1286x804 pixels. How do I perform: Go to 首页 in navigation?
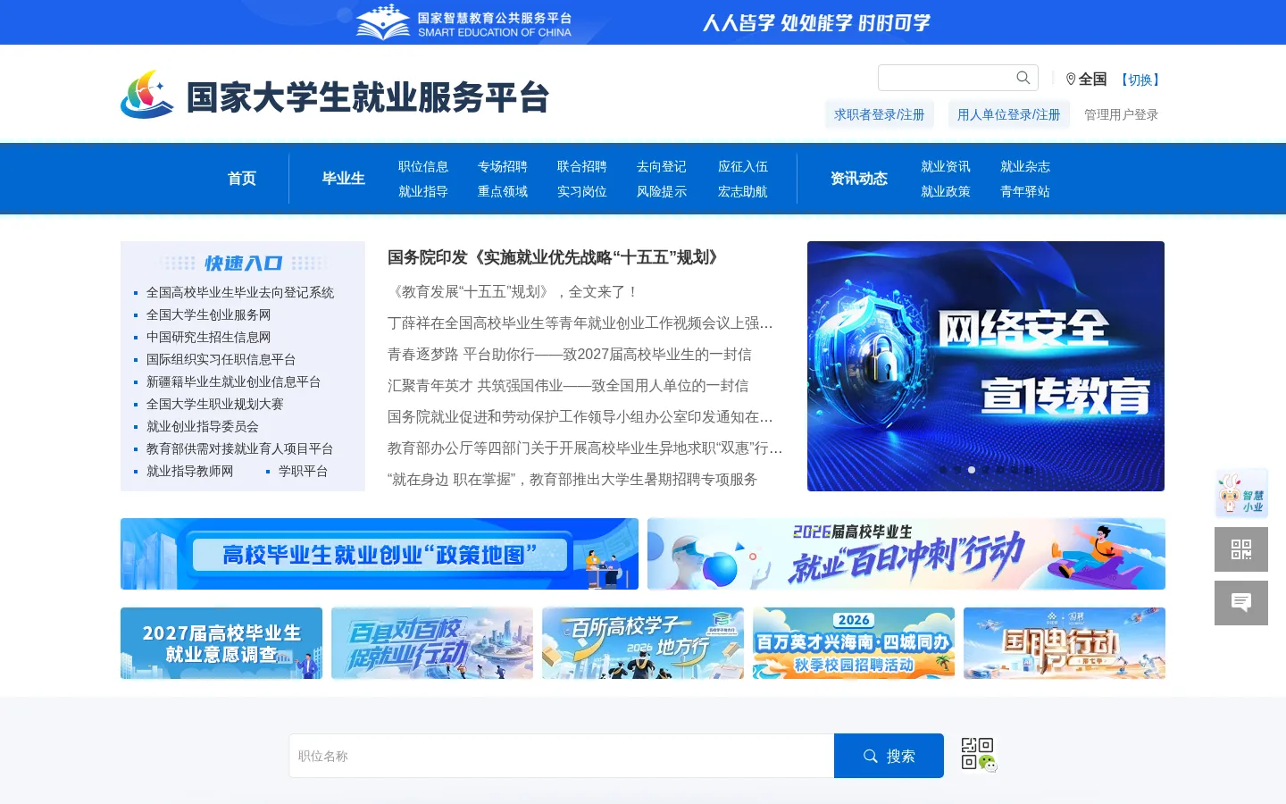[242, 179]
